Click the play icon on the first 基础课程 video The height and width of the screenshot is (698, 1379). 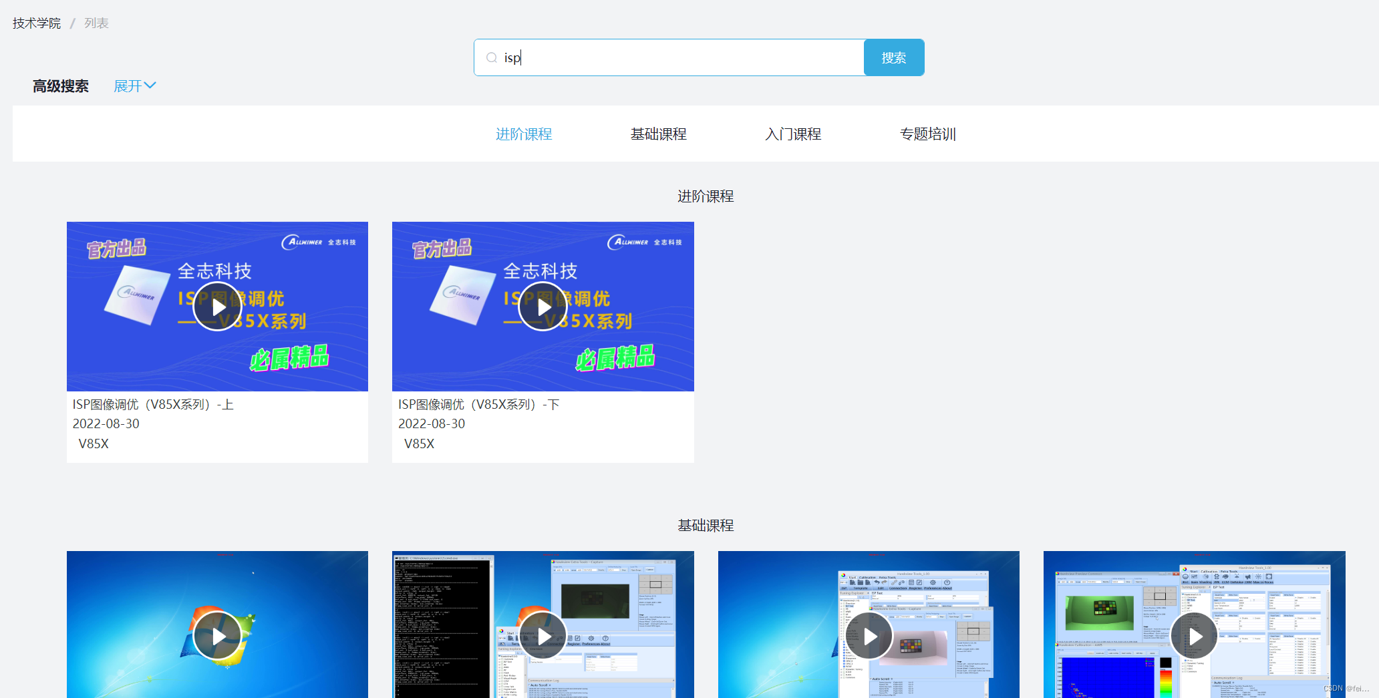(217, 635)
